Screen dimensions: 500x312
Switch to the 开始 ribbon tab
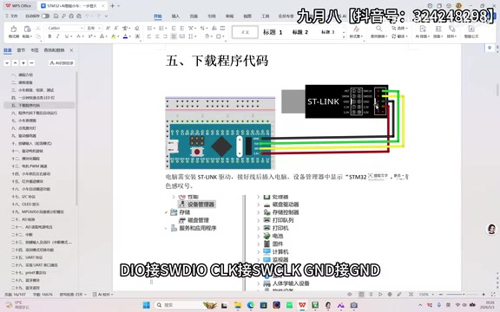pyautogui.click(x=158, y=16)
